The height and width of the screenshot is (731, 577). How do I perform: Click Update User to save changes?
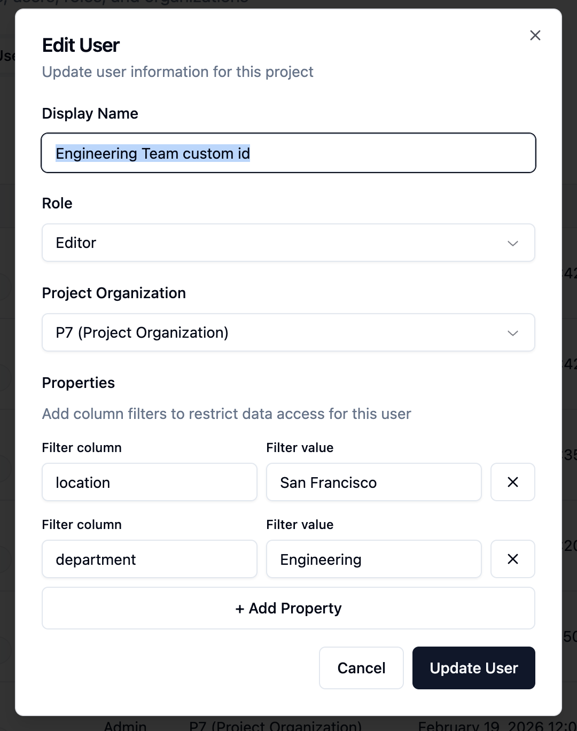coord(473,668)
